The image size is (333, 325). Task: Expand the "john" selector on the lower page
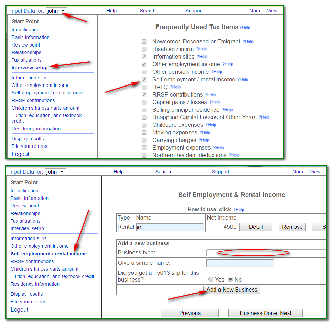click(55, 172)
